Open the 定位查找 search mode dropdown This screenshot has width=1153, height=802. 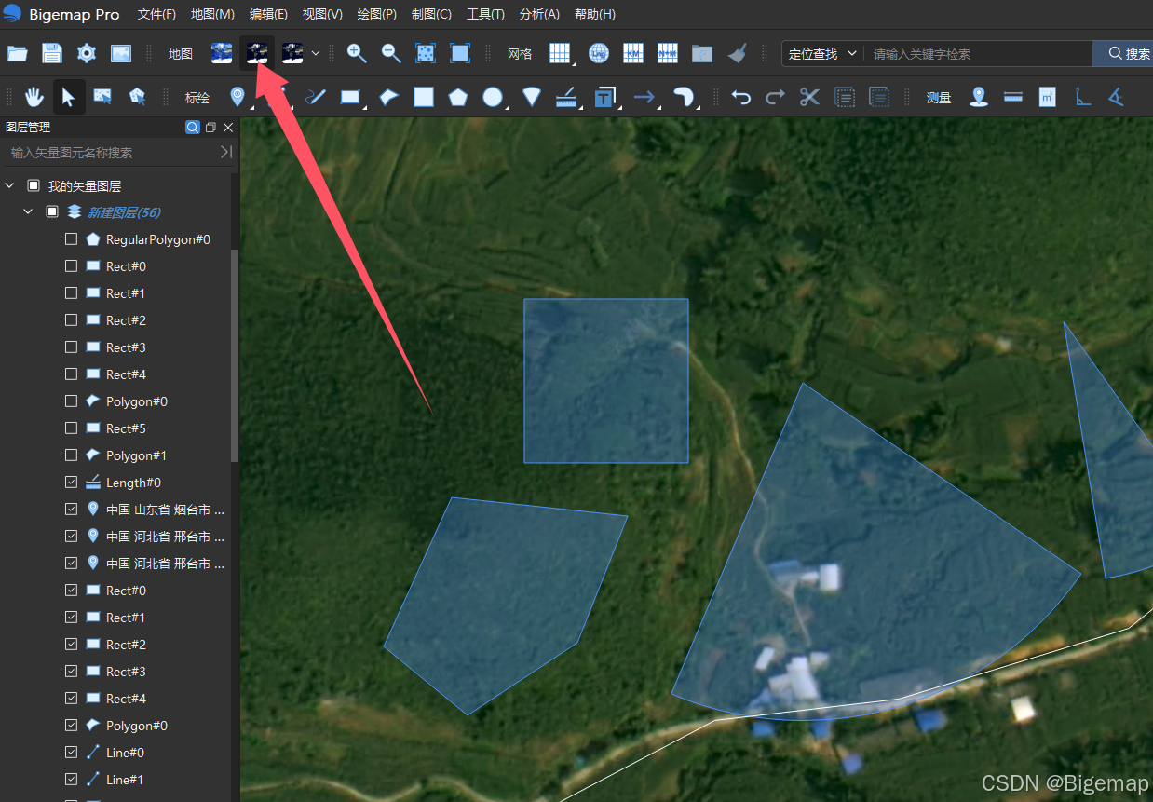[850, 53]
